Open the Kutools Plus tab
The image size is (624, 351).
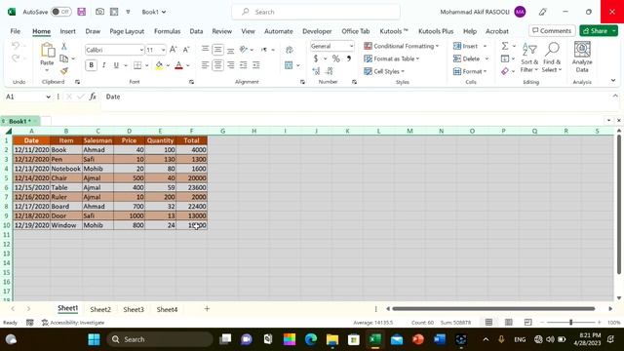pos(436,31)
